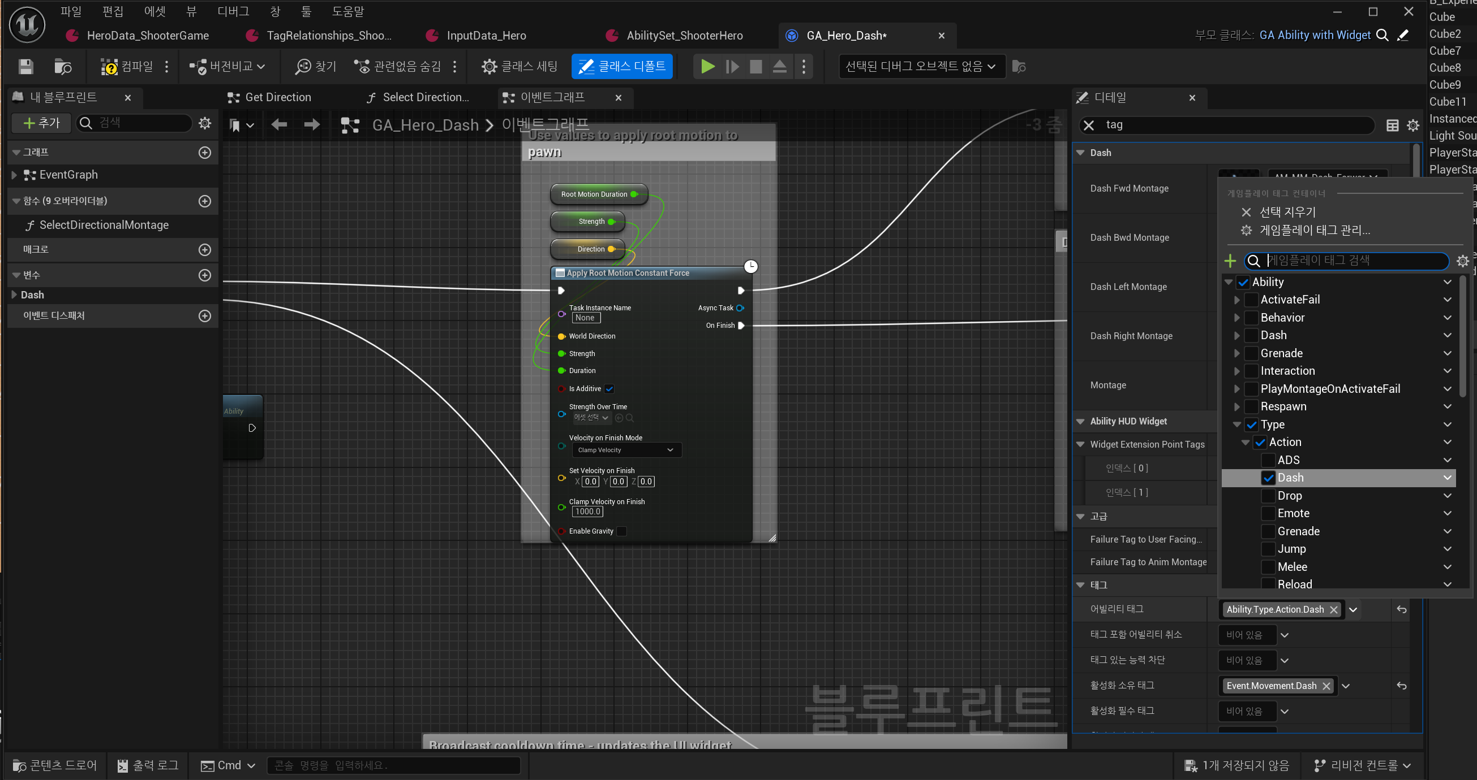Image resolution: width=1477 pixels, height=780 pixels.
Task: Open ability tag (어빌리티 태그) container dropdown arrow
Action: [x=1353, y=610]
